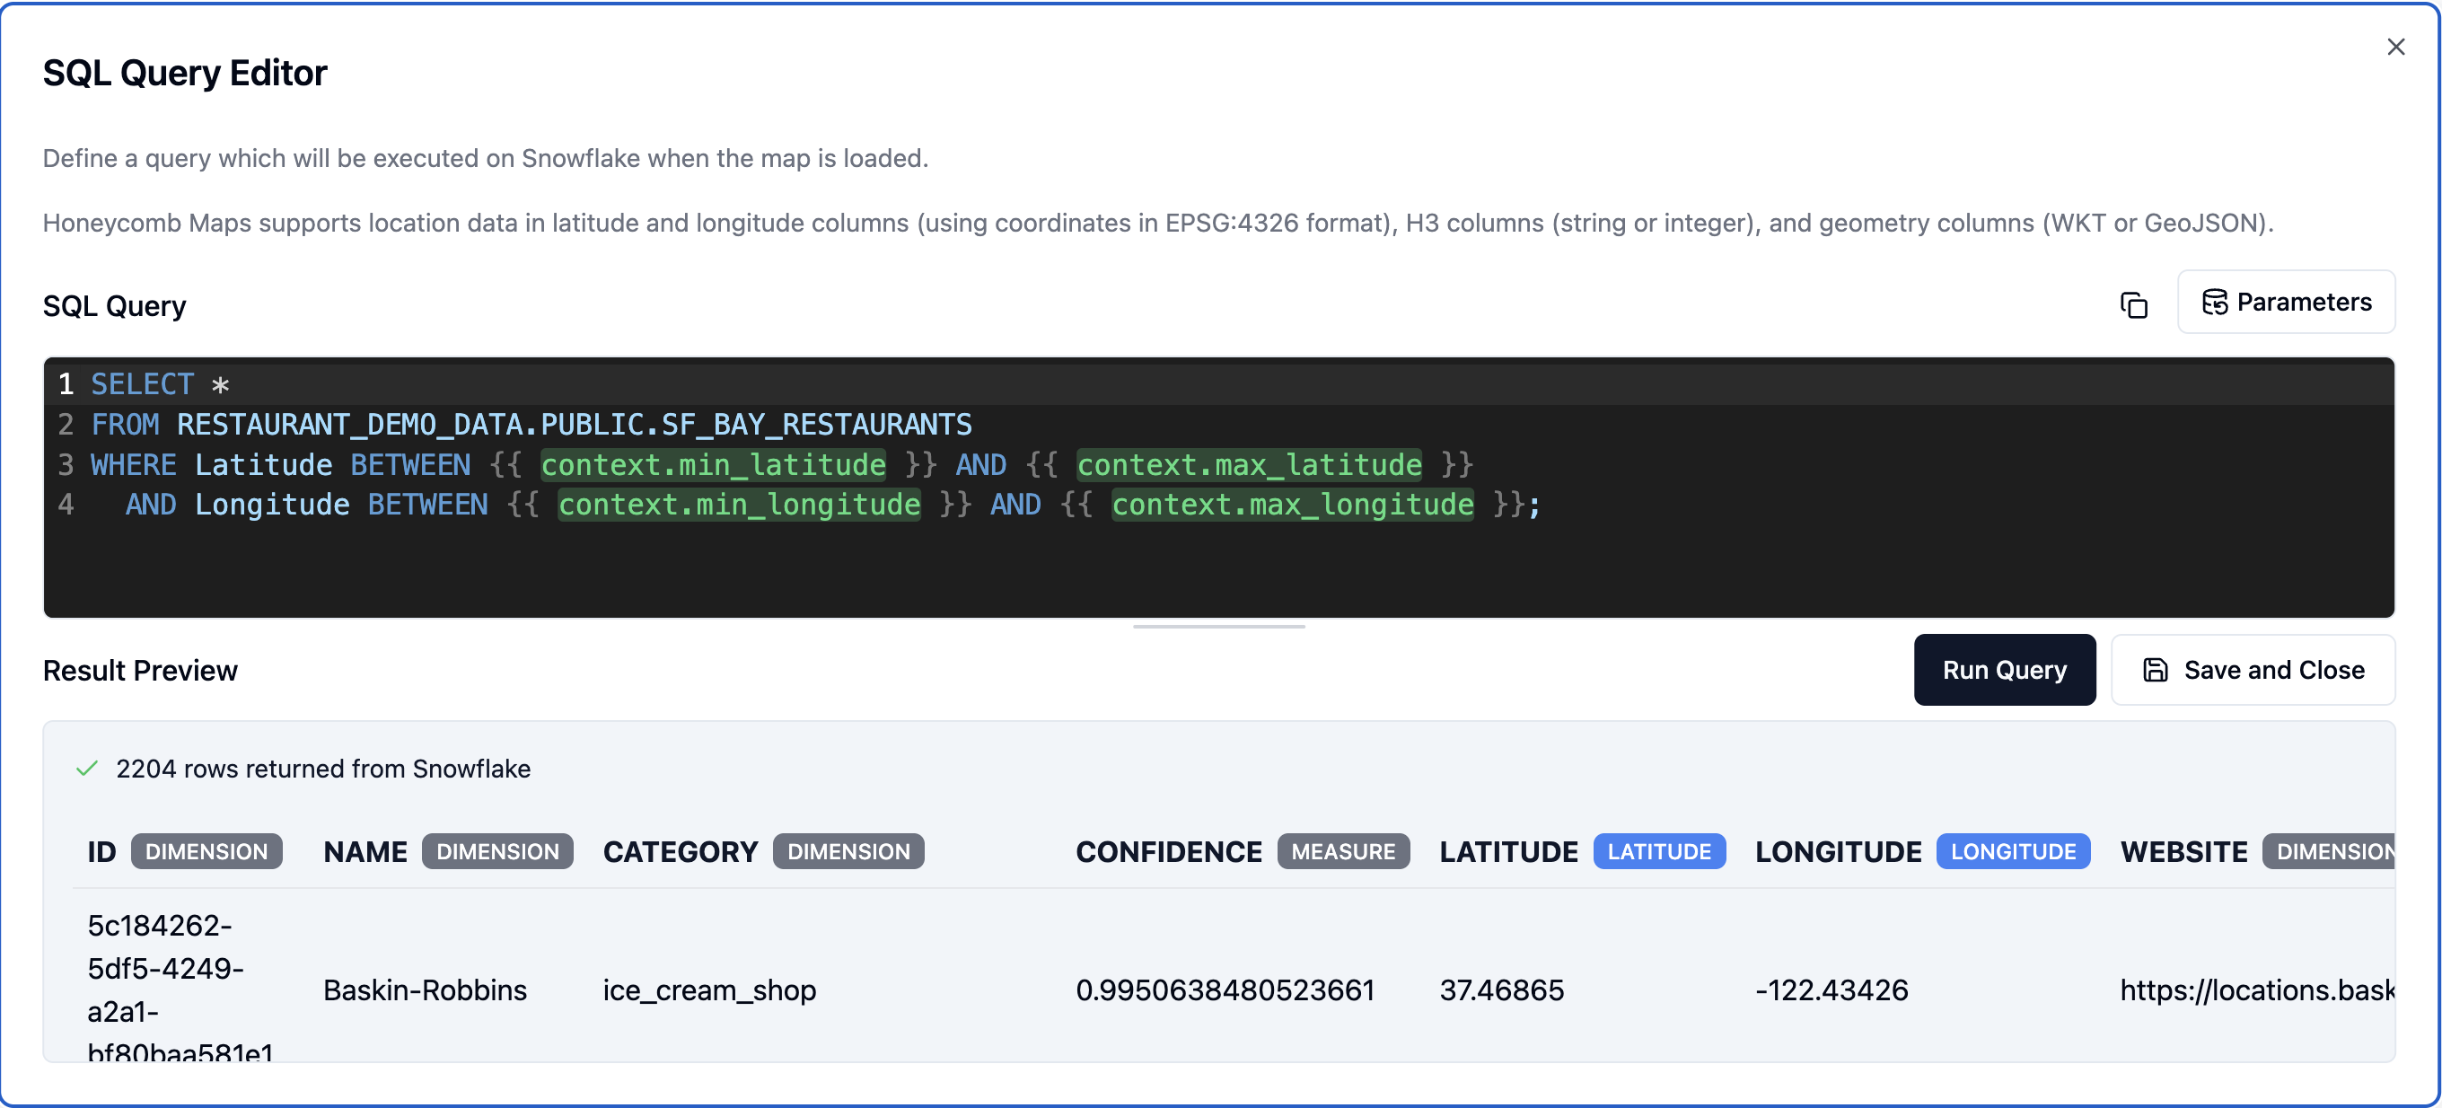
Task: Click the context.min_longitude parameter
Action: pyautogui.click(x=740, y=505)
